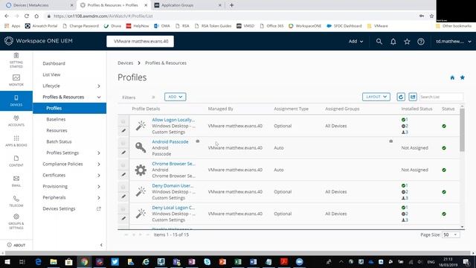Image resolution: width=476 pixels, height=268 pixels.
Task: Refresh the profiles list
Action: click(x=401, y=97)
